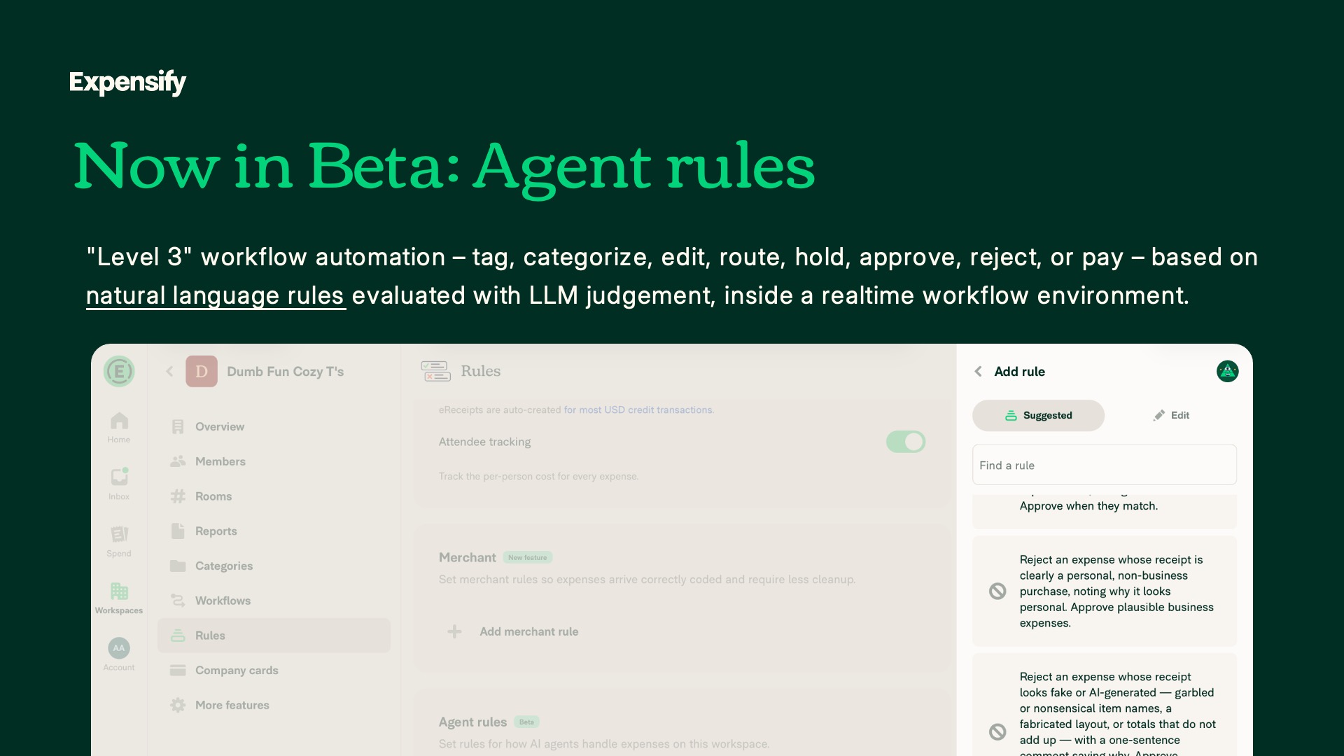Image resolution: width=1344 pixels, height=756 pixels.
Task: Click the 'New feature' badge next to Merchant
Action: pyautogui.click(x=528, y=558)
